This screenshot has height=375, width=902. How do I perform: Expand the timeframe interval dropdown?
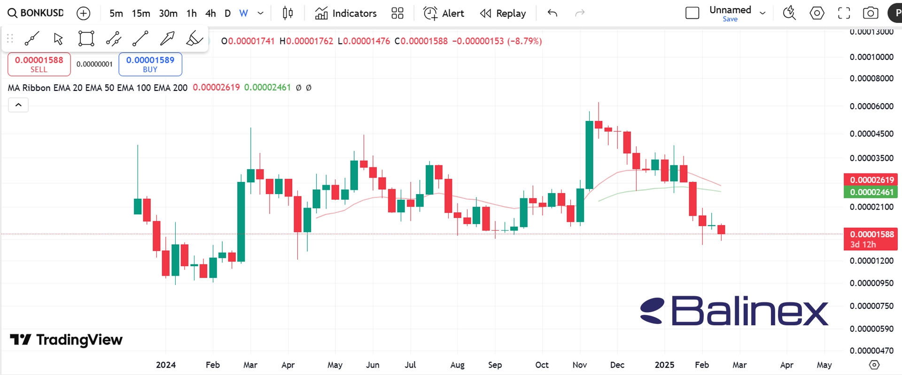coord(260,13)
